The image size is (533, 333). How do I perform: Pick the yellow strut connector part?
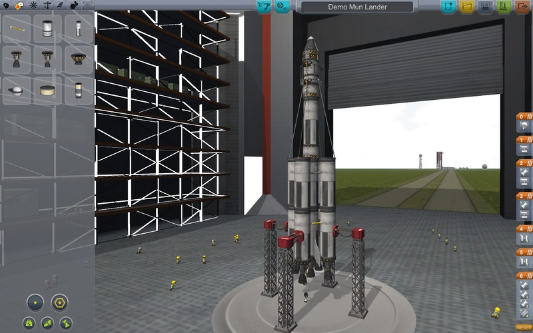[17, 29]
